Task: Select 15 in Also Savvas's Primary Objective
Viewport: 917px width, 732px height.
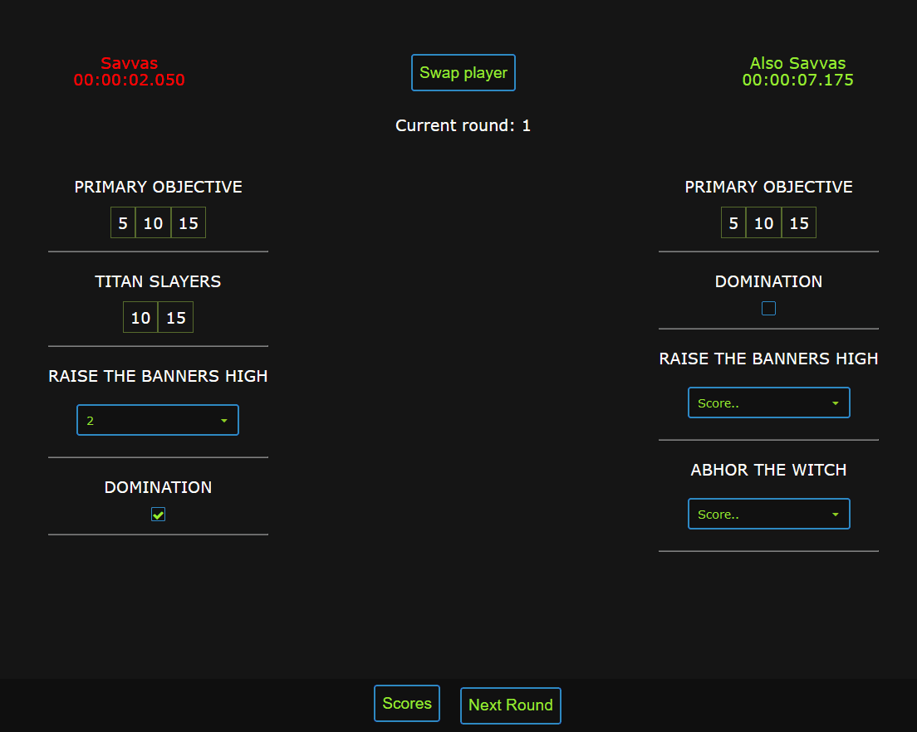Action: (x=799, y=222)
